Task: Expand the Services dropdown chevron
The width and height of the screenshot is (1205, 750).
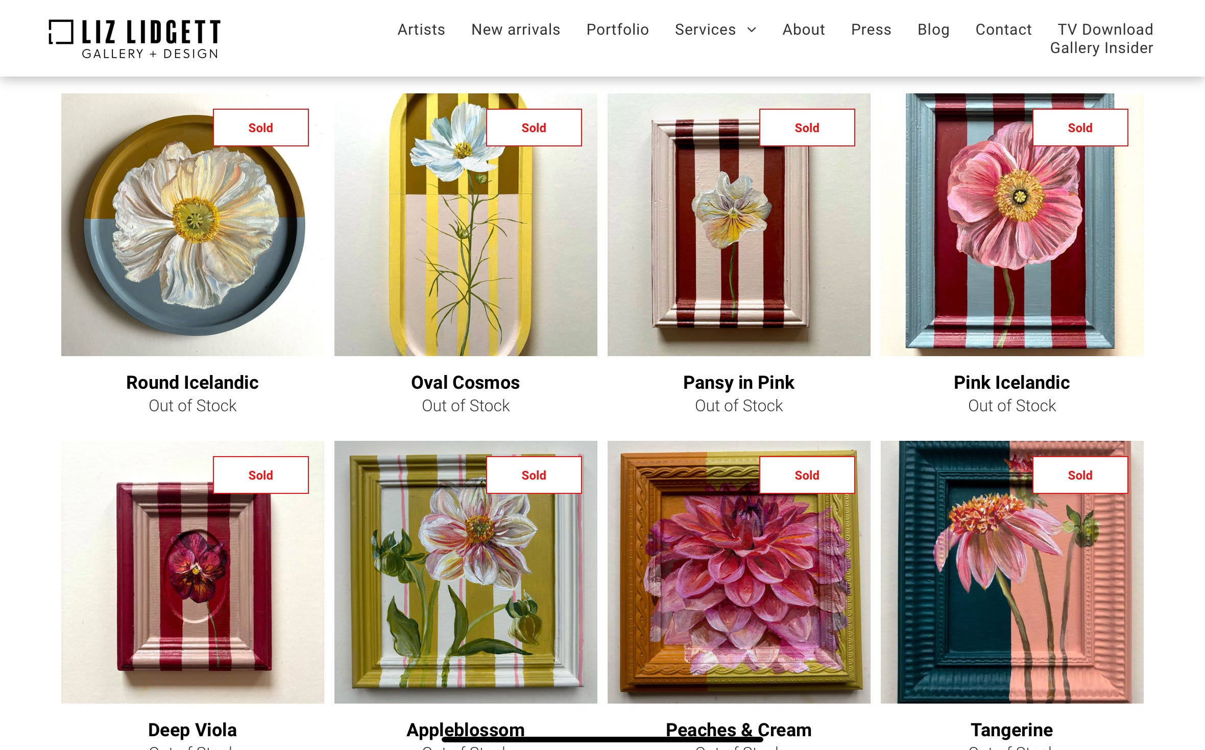Action: [752, 30]
